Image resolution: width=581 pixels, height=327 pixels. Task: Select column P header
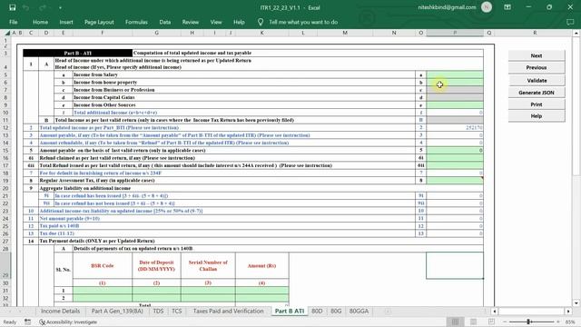click(x=455, y=33)
